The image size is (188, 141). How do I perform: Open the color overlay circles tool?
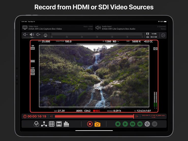tap(37, 124)
